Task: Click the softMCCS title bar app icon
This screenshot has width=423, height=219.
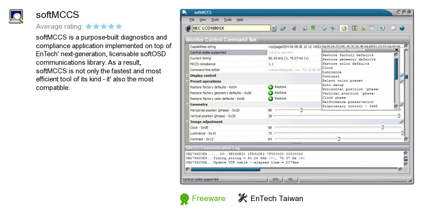Action: pyautogui.click(x=184, y=13)
